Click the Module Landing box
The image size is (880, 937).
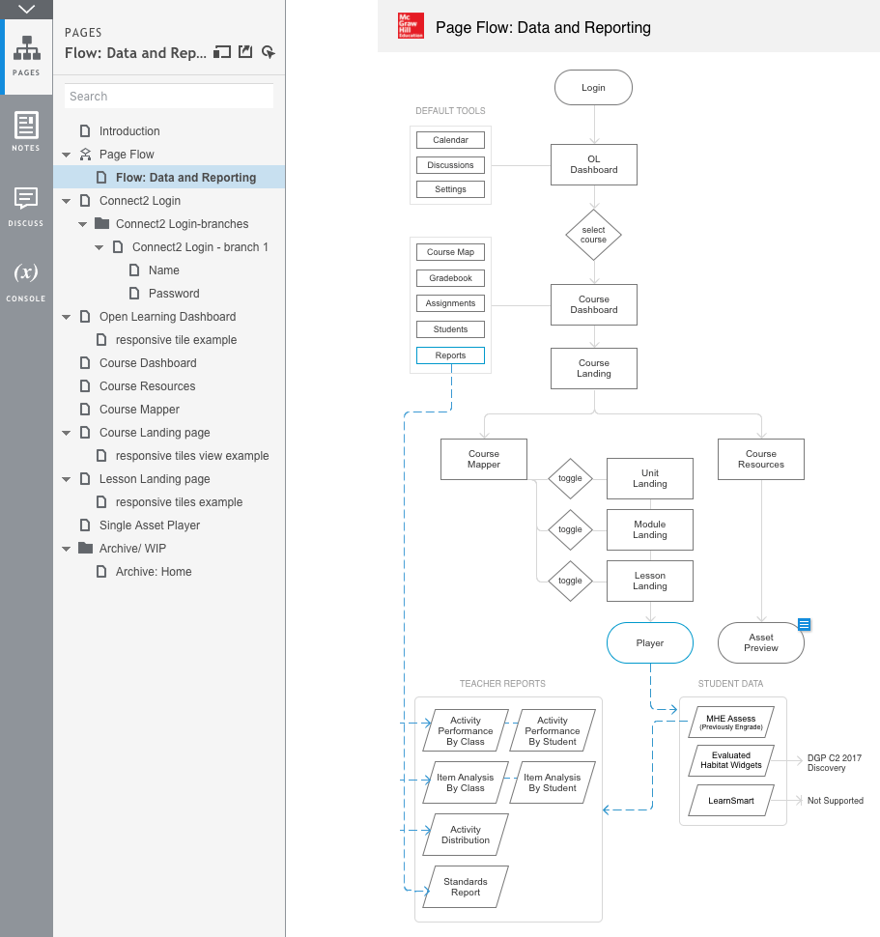point(650,529)
